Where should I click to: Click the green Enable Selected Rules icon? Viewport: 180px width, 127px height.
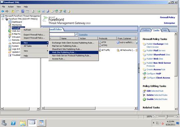coord(144,99)
